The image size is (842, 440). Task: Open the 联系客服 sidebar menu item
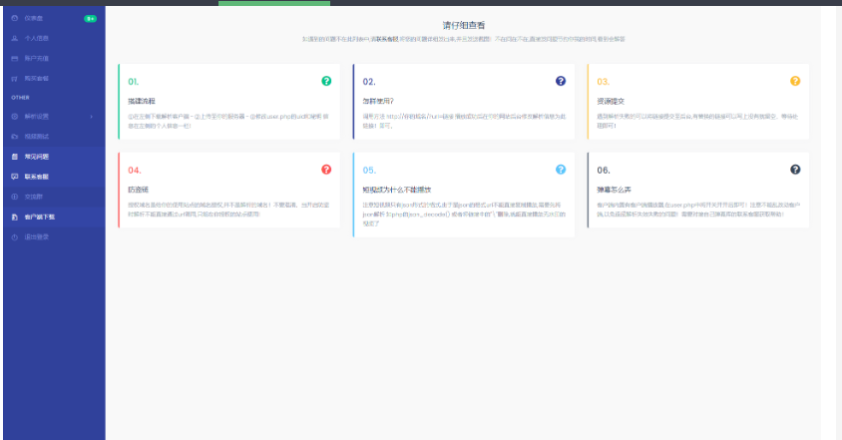click(54, 177)
